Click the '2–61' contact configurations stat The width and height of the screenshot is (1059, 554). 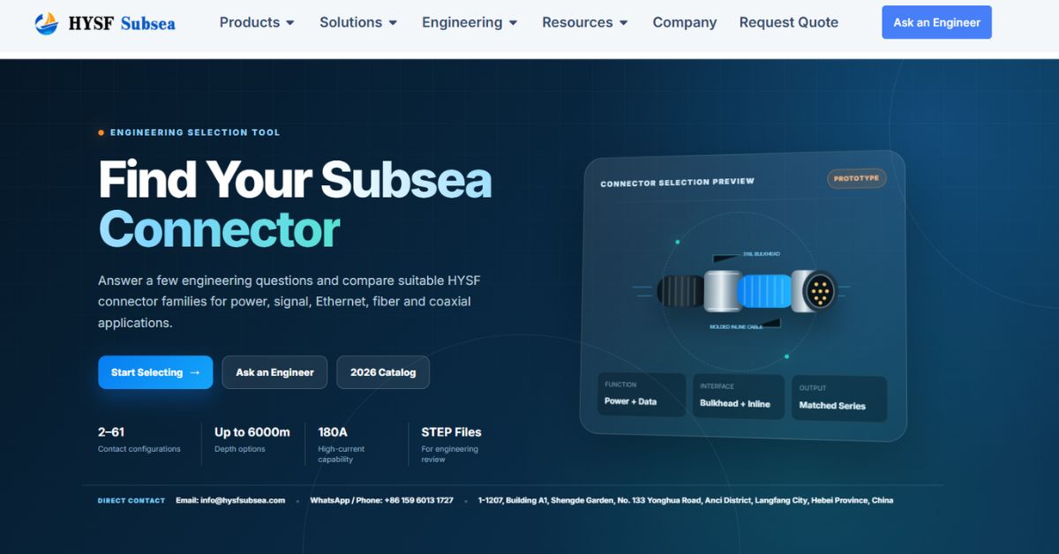click(x=139, y=439)
